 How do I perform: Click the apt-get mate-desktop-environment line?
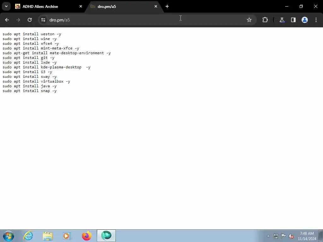(57, 53)
